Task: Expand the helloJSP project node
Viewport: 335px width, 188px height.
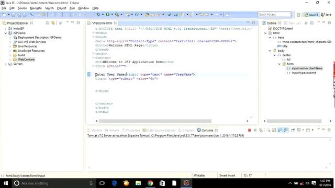Action: pos(6,29)
